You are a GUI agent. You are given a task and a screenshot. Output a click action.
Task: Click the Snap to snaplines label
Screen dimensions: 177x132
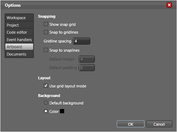tap(64, 50)
